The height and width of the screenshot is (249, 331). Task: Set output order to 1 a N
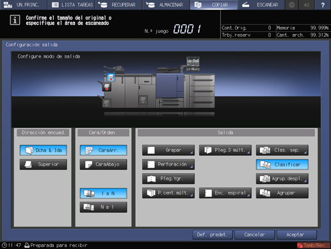(104, 193)
